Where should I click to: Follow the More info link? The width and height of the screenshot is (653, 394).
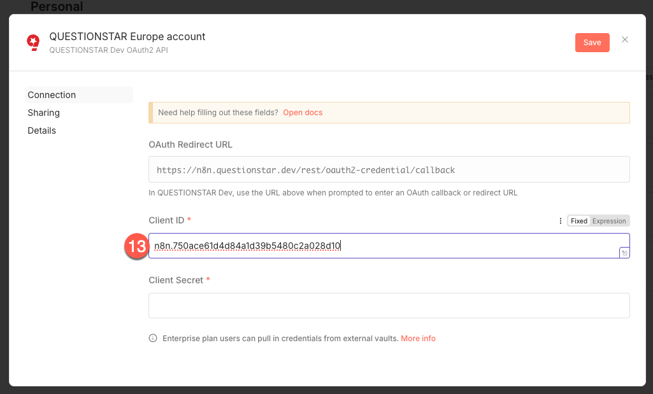click(x=418, y=339)
